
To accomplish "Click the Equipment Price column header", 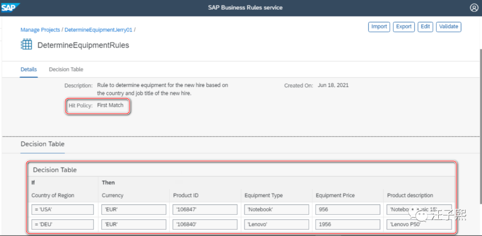I will [x=335, y=195].
